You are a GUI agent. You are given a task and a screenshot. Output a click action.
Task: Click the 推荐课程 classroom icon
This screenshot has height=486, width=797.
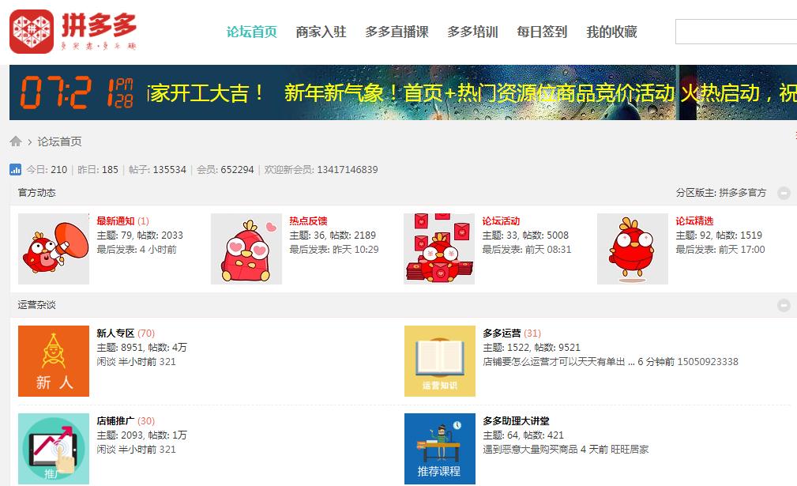tap(439, 448)
